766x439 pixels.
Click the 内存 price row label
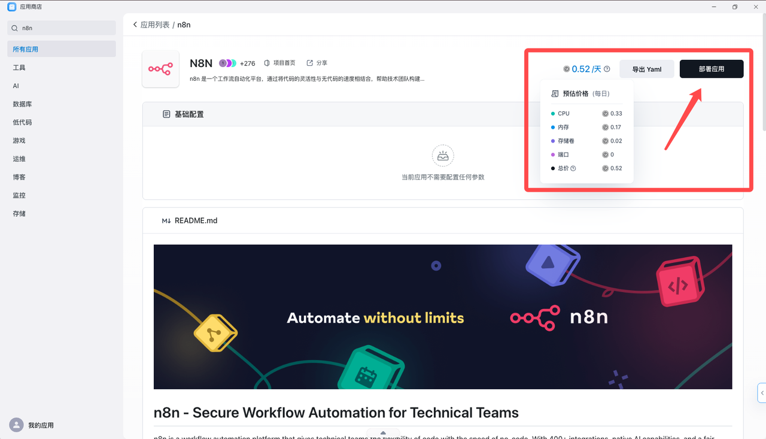point(563,127)
